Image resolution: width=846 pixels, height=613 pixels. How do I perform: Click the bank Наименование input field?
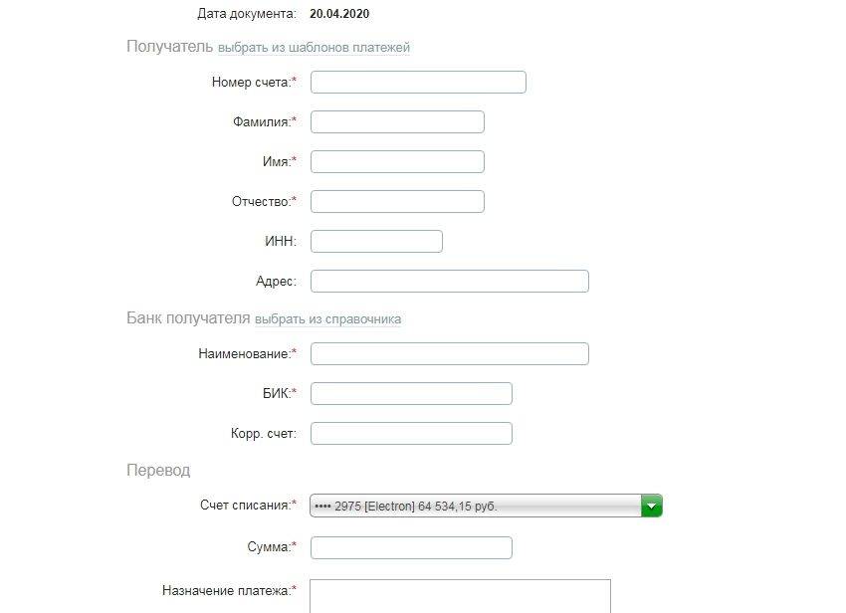(x=449, y=354)
